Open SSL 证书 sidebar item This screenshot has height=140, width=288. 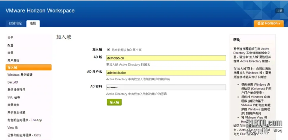[14, 97]
